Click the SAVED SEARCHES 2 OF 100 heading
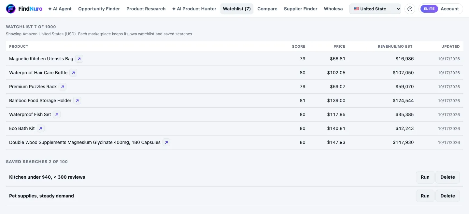The height and width of the screenshot is (214, 469). [x=37, y=161]
